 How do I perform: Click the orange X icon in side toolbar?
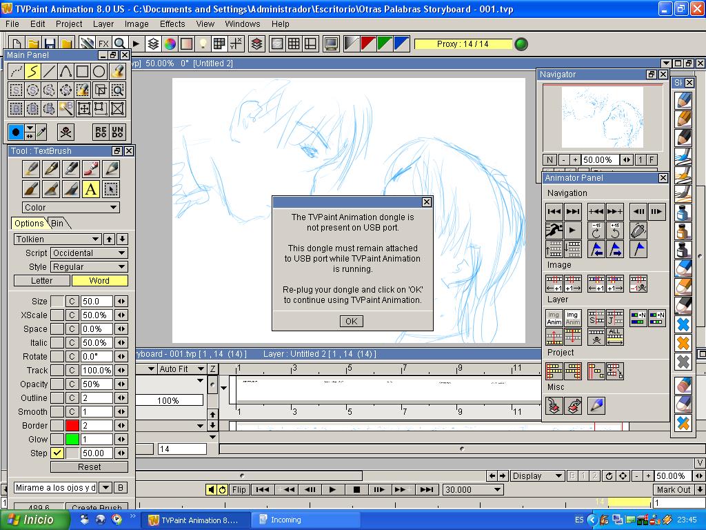pyautogui.click(x=683, y=344)
